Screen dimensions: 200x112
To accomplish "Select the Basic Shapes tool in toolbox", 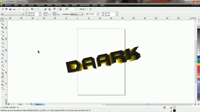I will [x=2, y=54].
